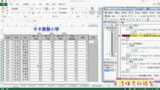This screenshot has width=160, height=90.
Task: Switch to the 公式 ribbon tab
Action: coord(34,4)
